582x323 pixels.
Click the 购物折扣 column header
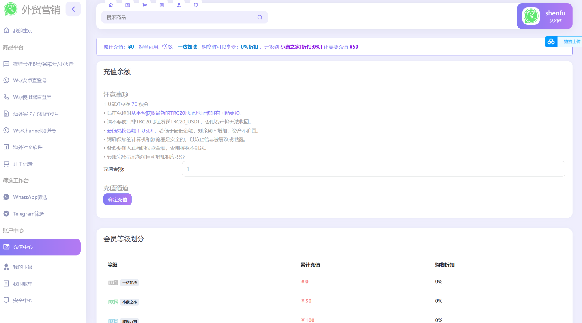click(x=445, y=265)
